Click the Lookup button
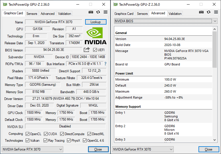 [x=96, y=22]
